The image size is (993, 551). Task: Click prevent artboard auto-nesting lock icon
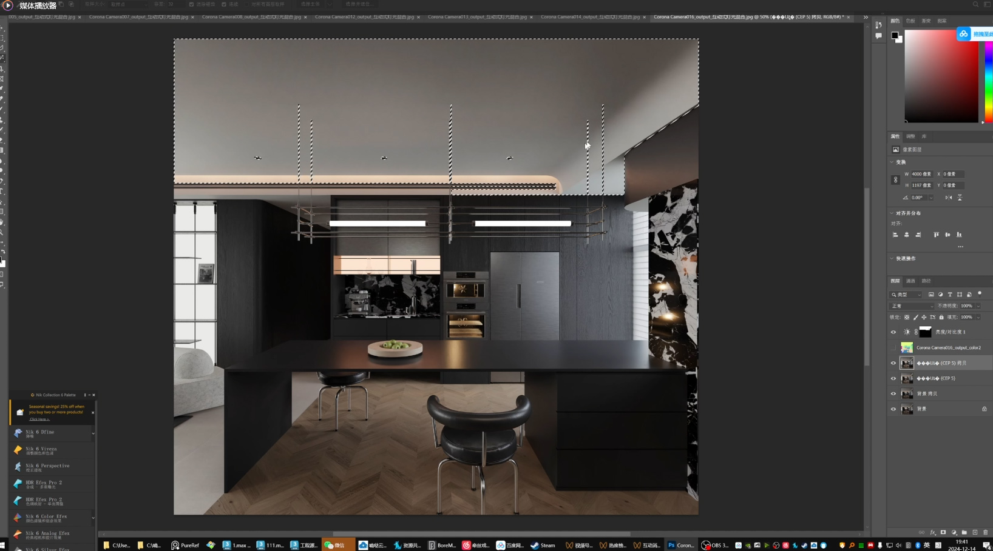click(x=933, y=317)
